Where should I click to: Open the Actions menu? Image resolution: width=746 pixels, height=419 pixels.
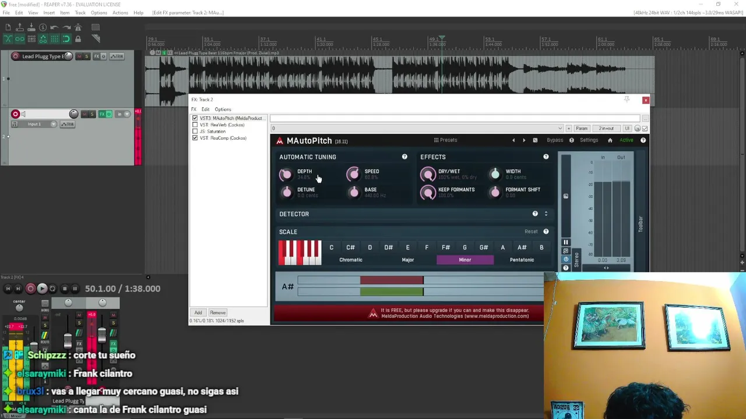coord(120,13)
